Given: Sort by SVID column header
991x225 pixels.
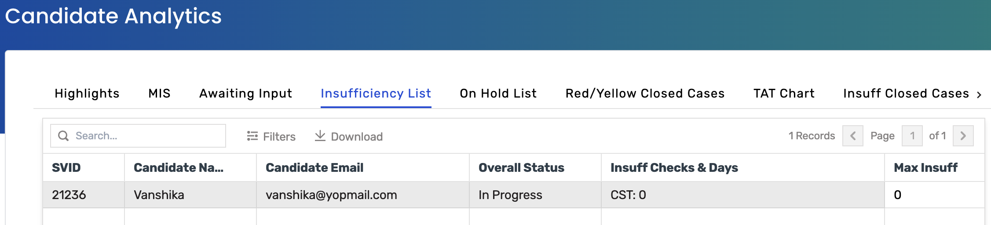Looking at the screenshot, I should pyautogui.click(x=66, y=168).
